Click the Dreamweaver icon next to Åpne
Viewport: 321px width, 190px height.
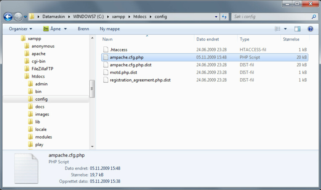coord(46,29)
